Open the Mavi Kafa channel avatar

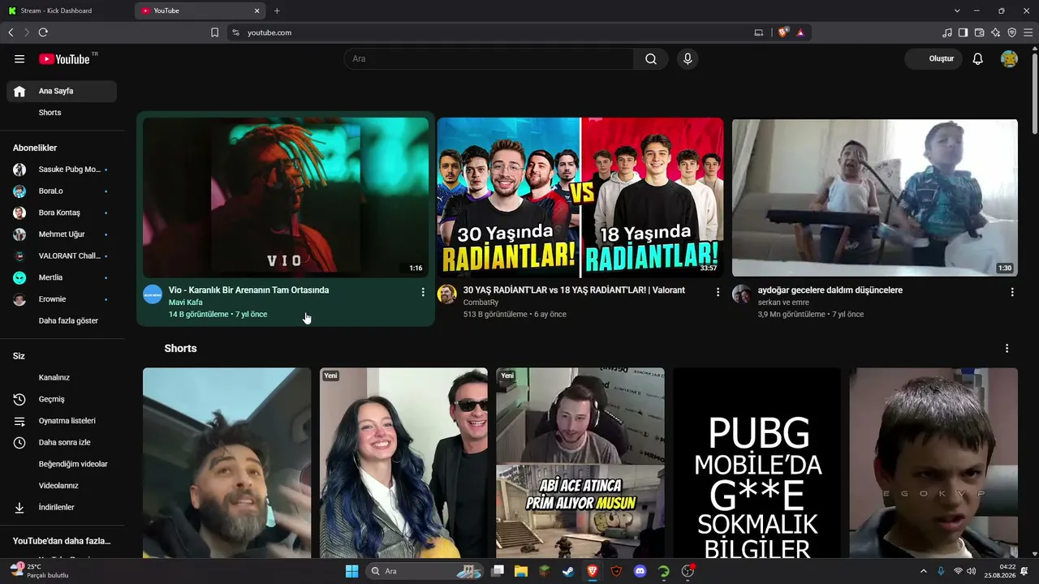point(153,294)
